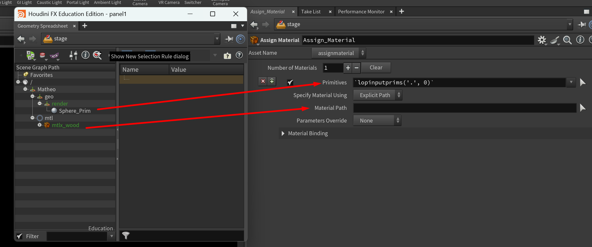Click the red X remove material icon
Viewport: 592px width, 247px height.
pyautogui.click(x=263, y=81)
